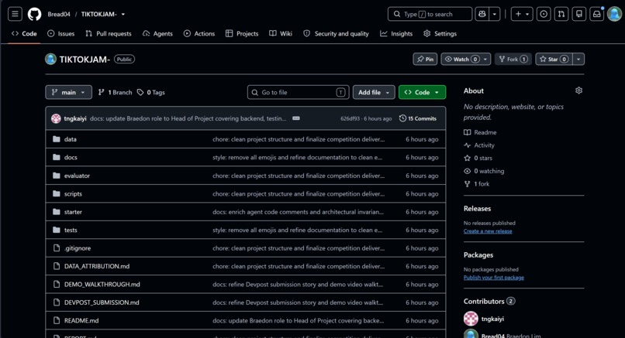Open the Bread04 owner link

coord(59,15)
